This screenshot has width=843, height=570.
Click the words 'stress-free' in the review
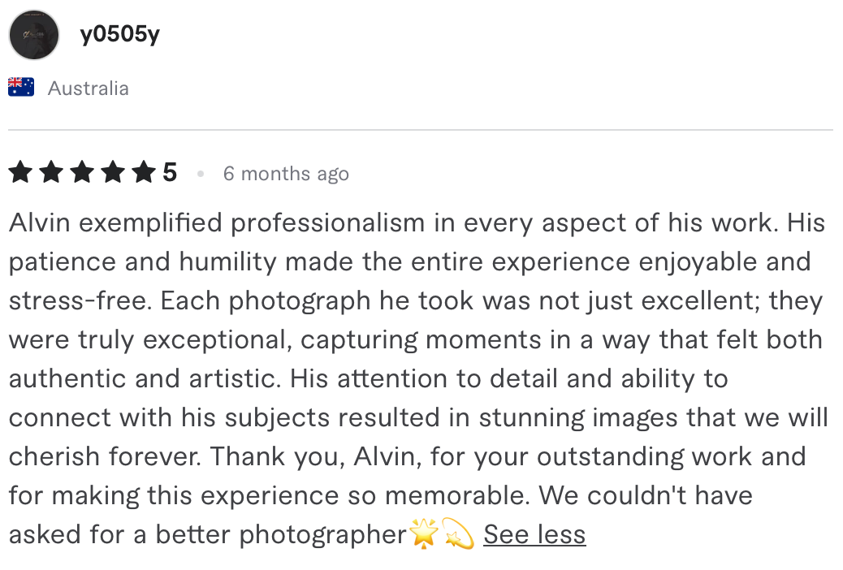(79, 300)
